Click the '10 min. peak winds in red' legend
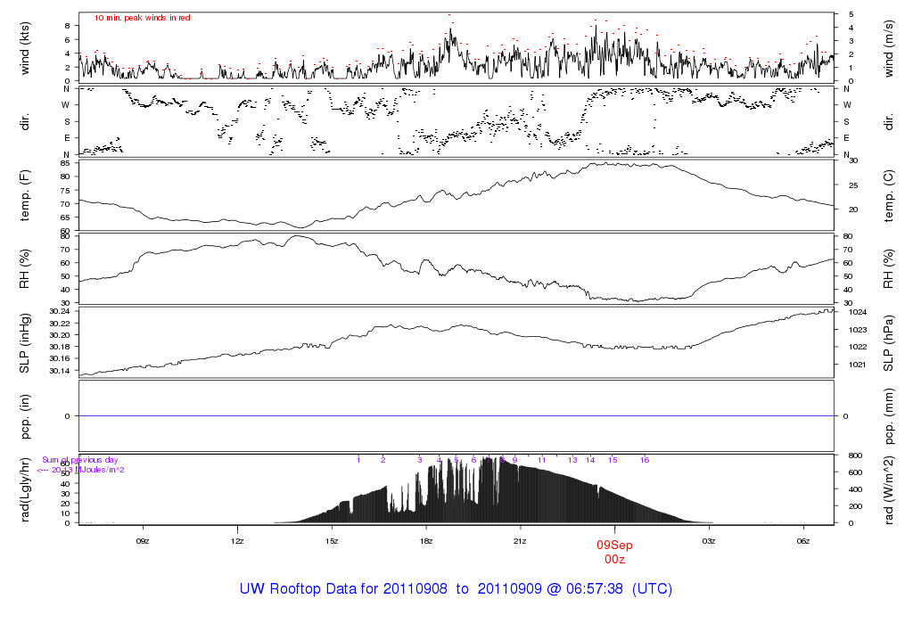Viewport: 913px width, 624px height. pos(142,18)
